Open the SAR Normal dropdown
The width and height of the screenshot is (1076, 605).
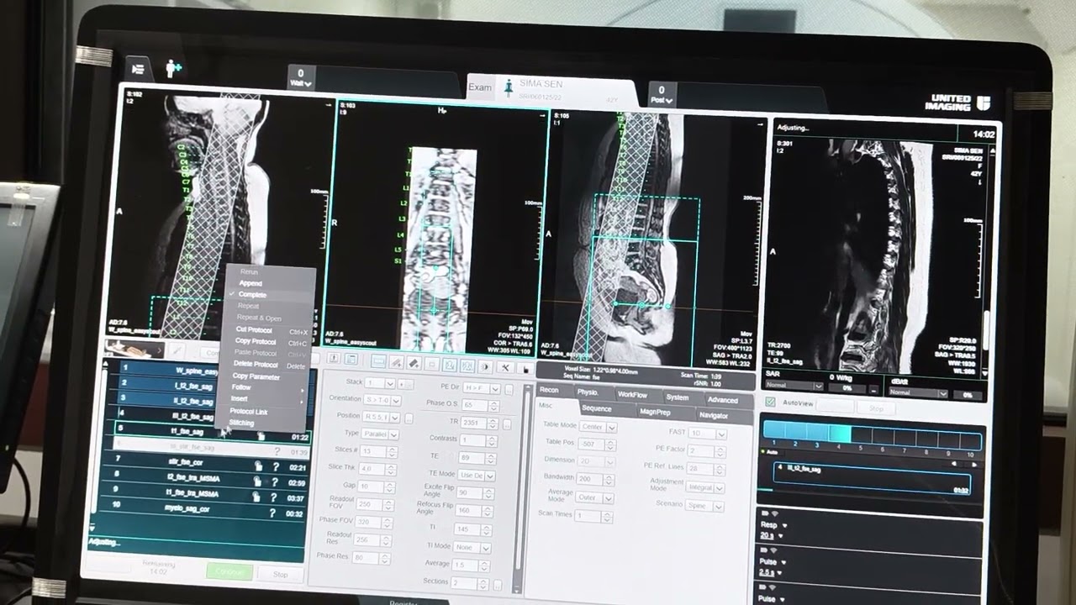[794, 386]
